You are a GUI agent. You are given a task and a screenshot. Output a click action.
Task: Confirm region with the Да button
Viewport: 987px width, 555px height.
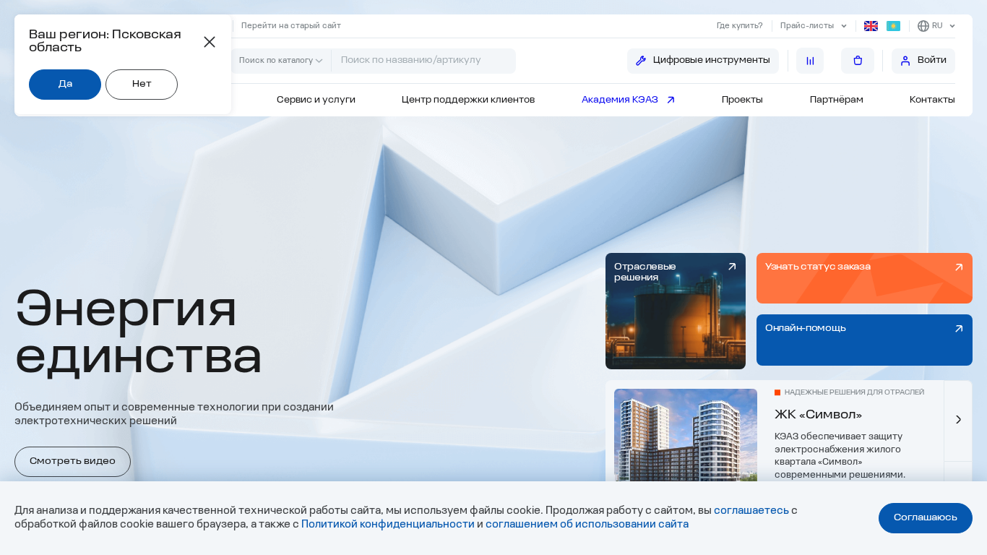point(65,85)
